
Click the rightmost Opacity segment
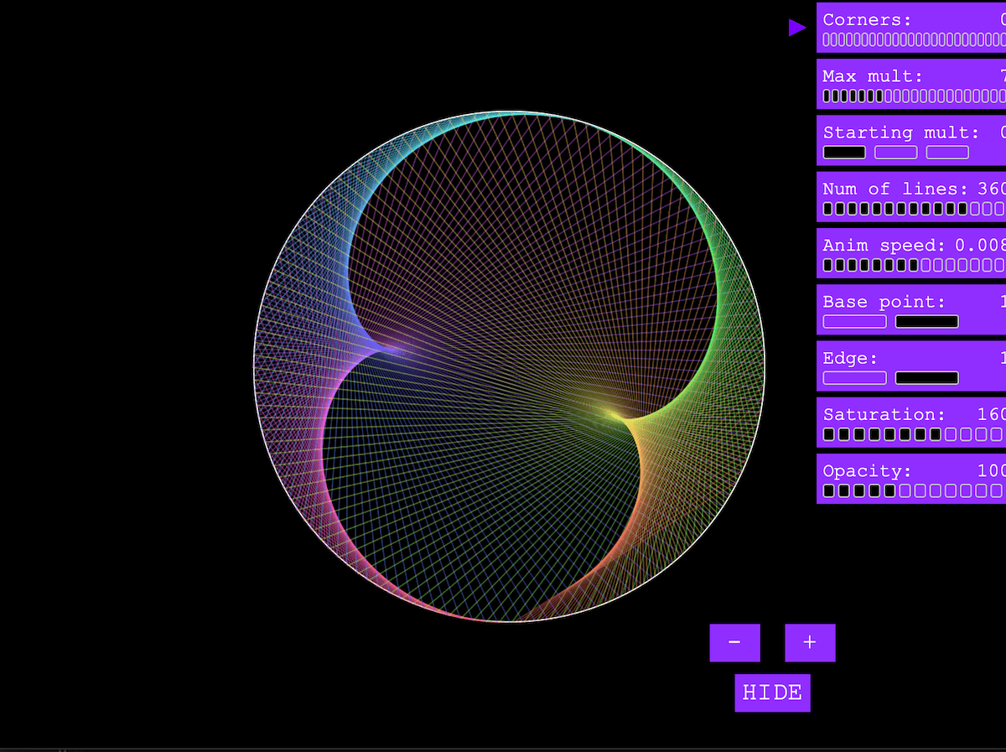click(x=994, y=490)
